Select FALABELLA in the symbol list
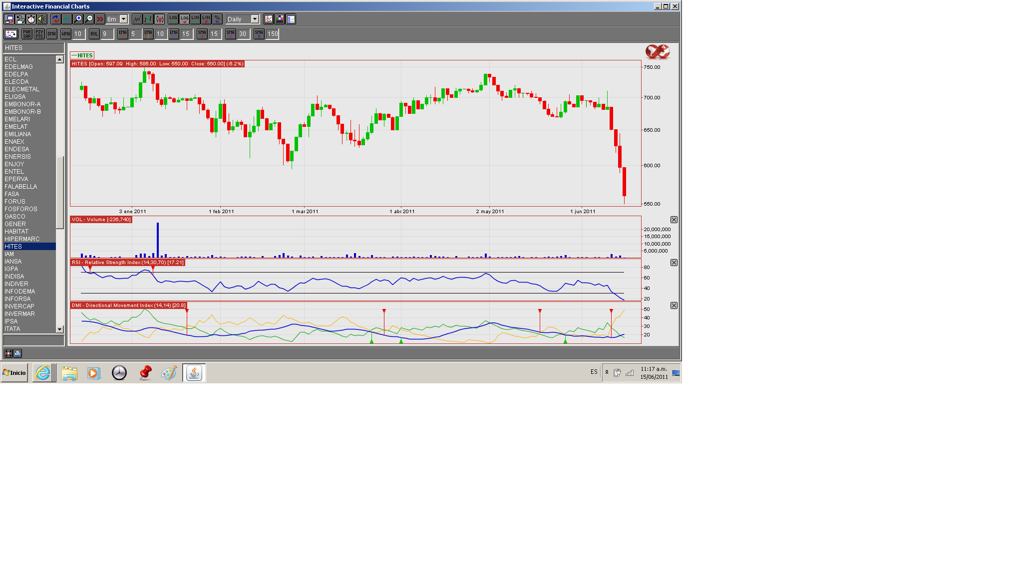 (21, 187)
